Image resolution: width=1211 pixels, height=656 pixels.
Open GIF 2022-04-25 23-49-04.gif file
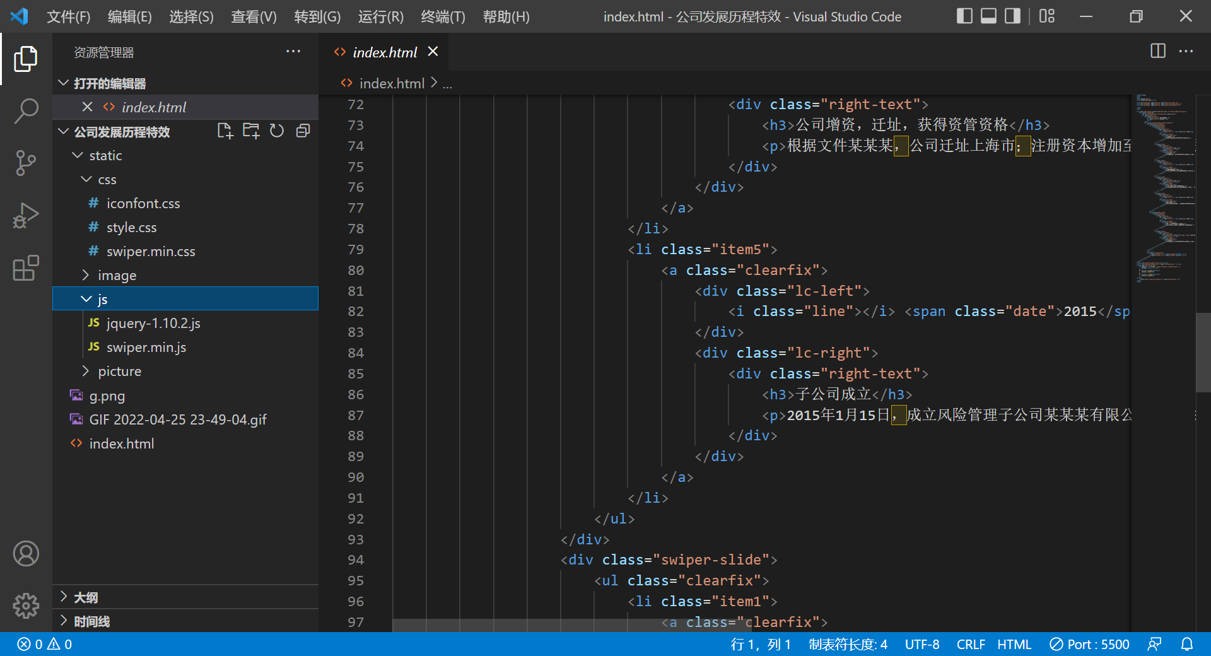[185, 419]
